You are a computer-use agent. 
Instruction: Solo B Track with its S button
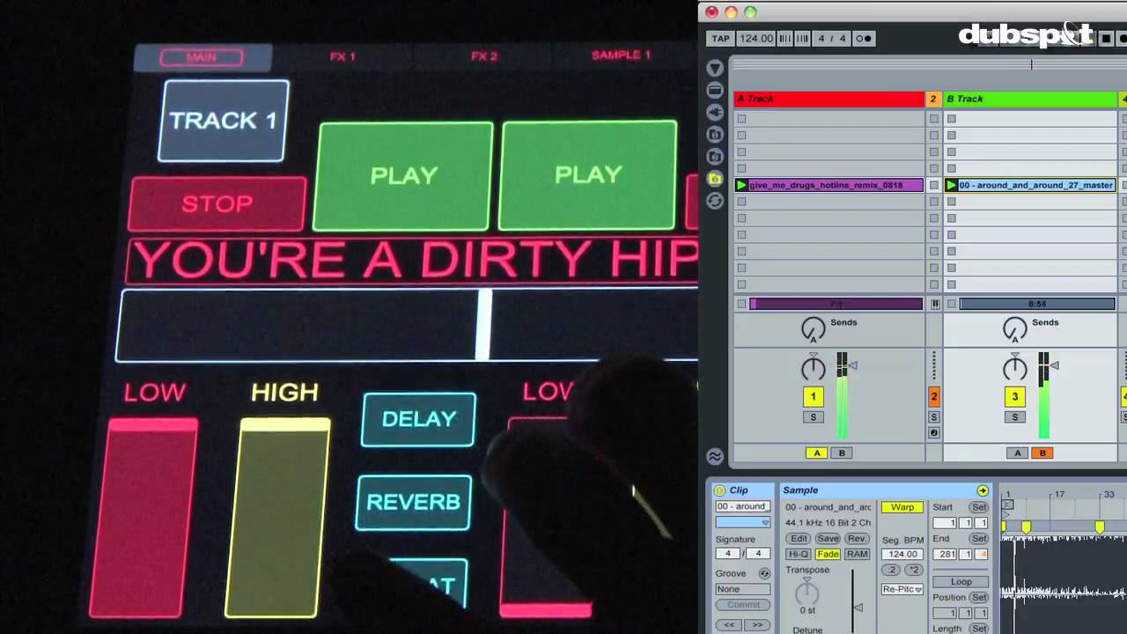coord(1014,417)
